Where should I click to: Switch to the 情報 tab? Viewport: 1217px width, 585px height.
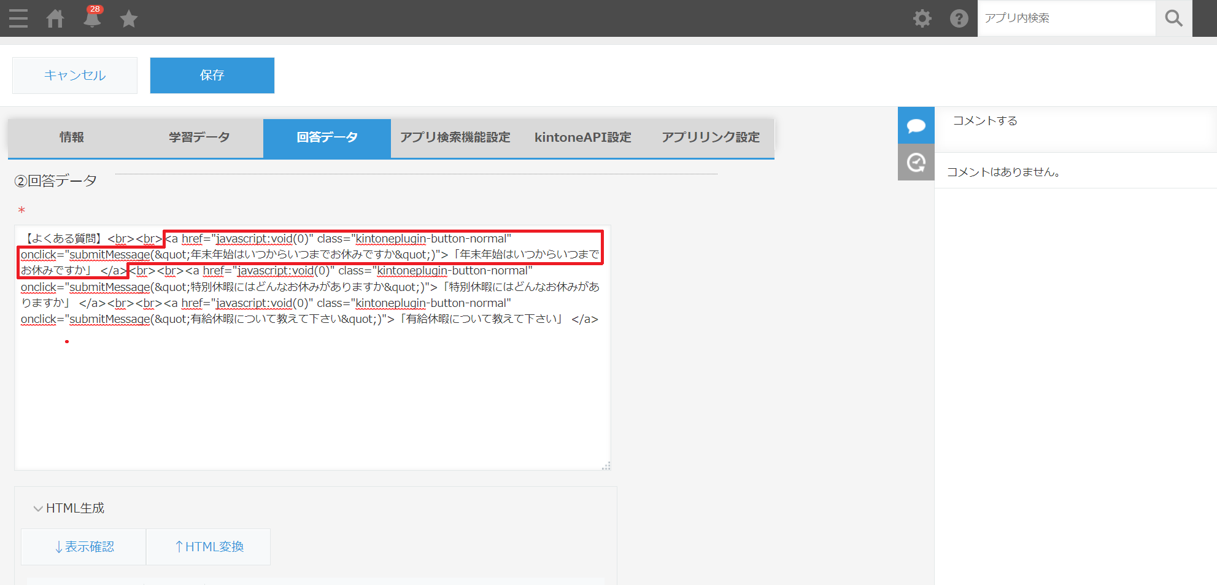click(72, 138)
